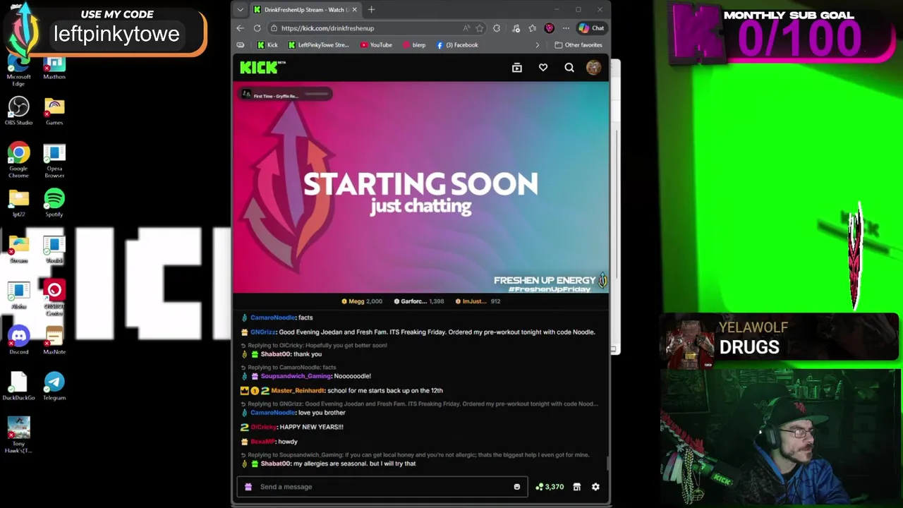Expand favorites bar overflow chevron

(x=538, y=45)
